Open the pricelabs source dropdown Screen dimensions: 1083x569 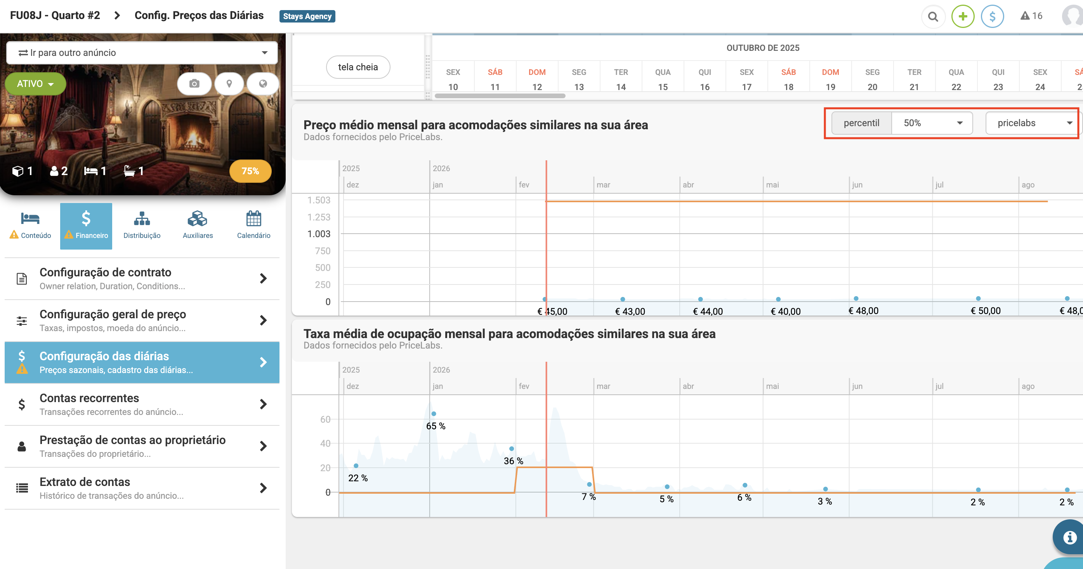[x=1033, y=123]
